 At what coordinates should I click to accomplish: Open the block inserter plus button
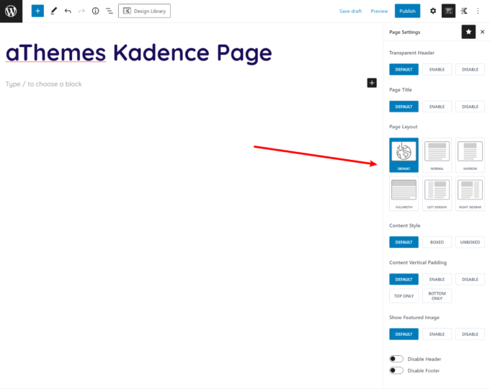click(37, 11)
